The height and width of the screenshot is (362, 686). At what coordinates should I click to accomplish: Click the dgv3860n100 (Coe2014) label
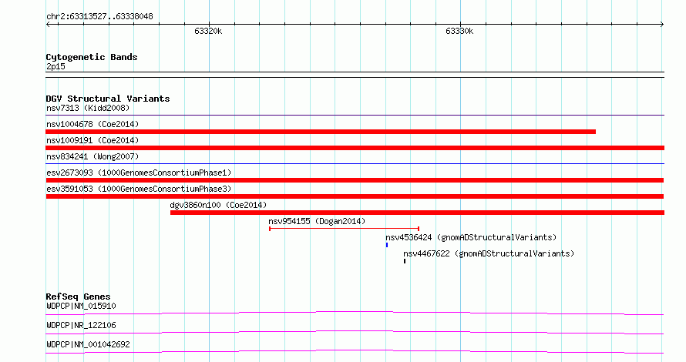(218, 205)
